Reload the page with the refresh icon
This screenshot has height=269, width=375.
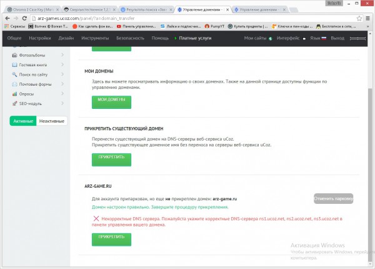click(x=24, y=18)
